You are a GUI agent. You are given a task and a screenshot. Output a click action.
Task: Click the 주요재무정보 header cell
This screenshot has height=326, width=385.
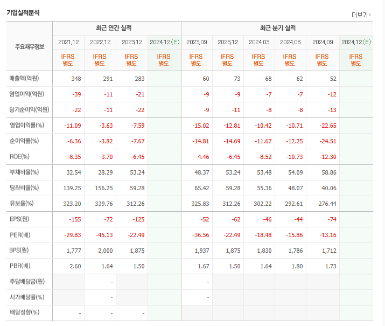click(x=30, y=47)
